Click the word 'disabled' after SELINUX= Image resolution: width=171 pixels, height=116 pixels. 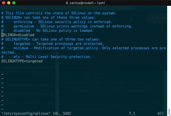pos(26,35)
